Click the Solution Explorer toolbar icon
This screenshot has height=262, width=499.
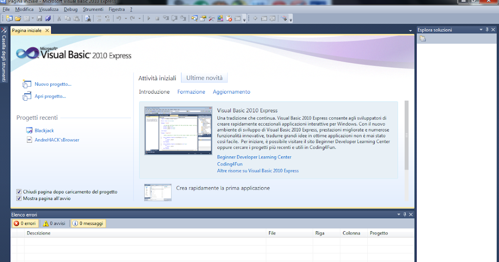[x=194, y=18]
